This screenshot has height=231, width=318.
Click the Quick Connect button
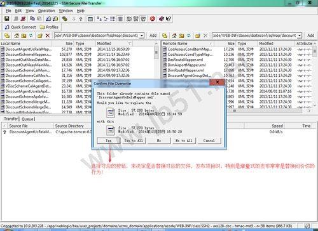click(x=20, y=27)
